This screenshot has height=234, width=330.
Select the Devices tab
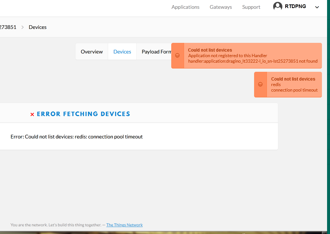pyautogui.click(x=122, y=52)
